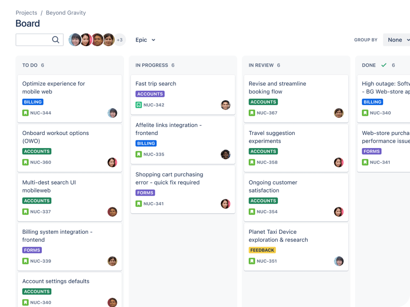Go to Beyond Gravity breadcrumb
410x307 pixels.
tap(66, 13)
